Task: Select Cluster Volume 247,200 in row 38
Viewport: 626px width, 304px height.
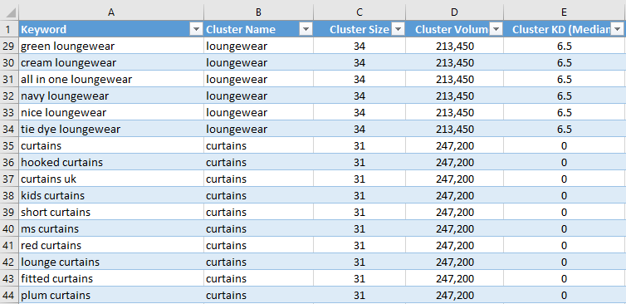Action: tap(454, 196)
